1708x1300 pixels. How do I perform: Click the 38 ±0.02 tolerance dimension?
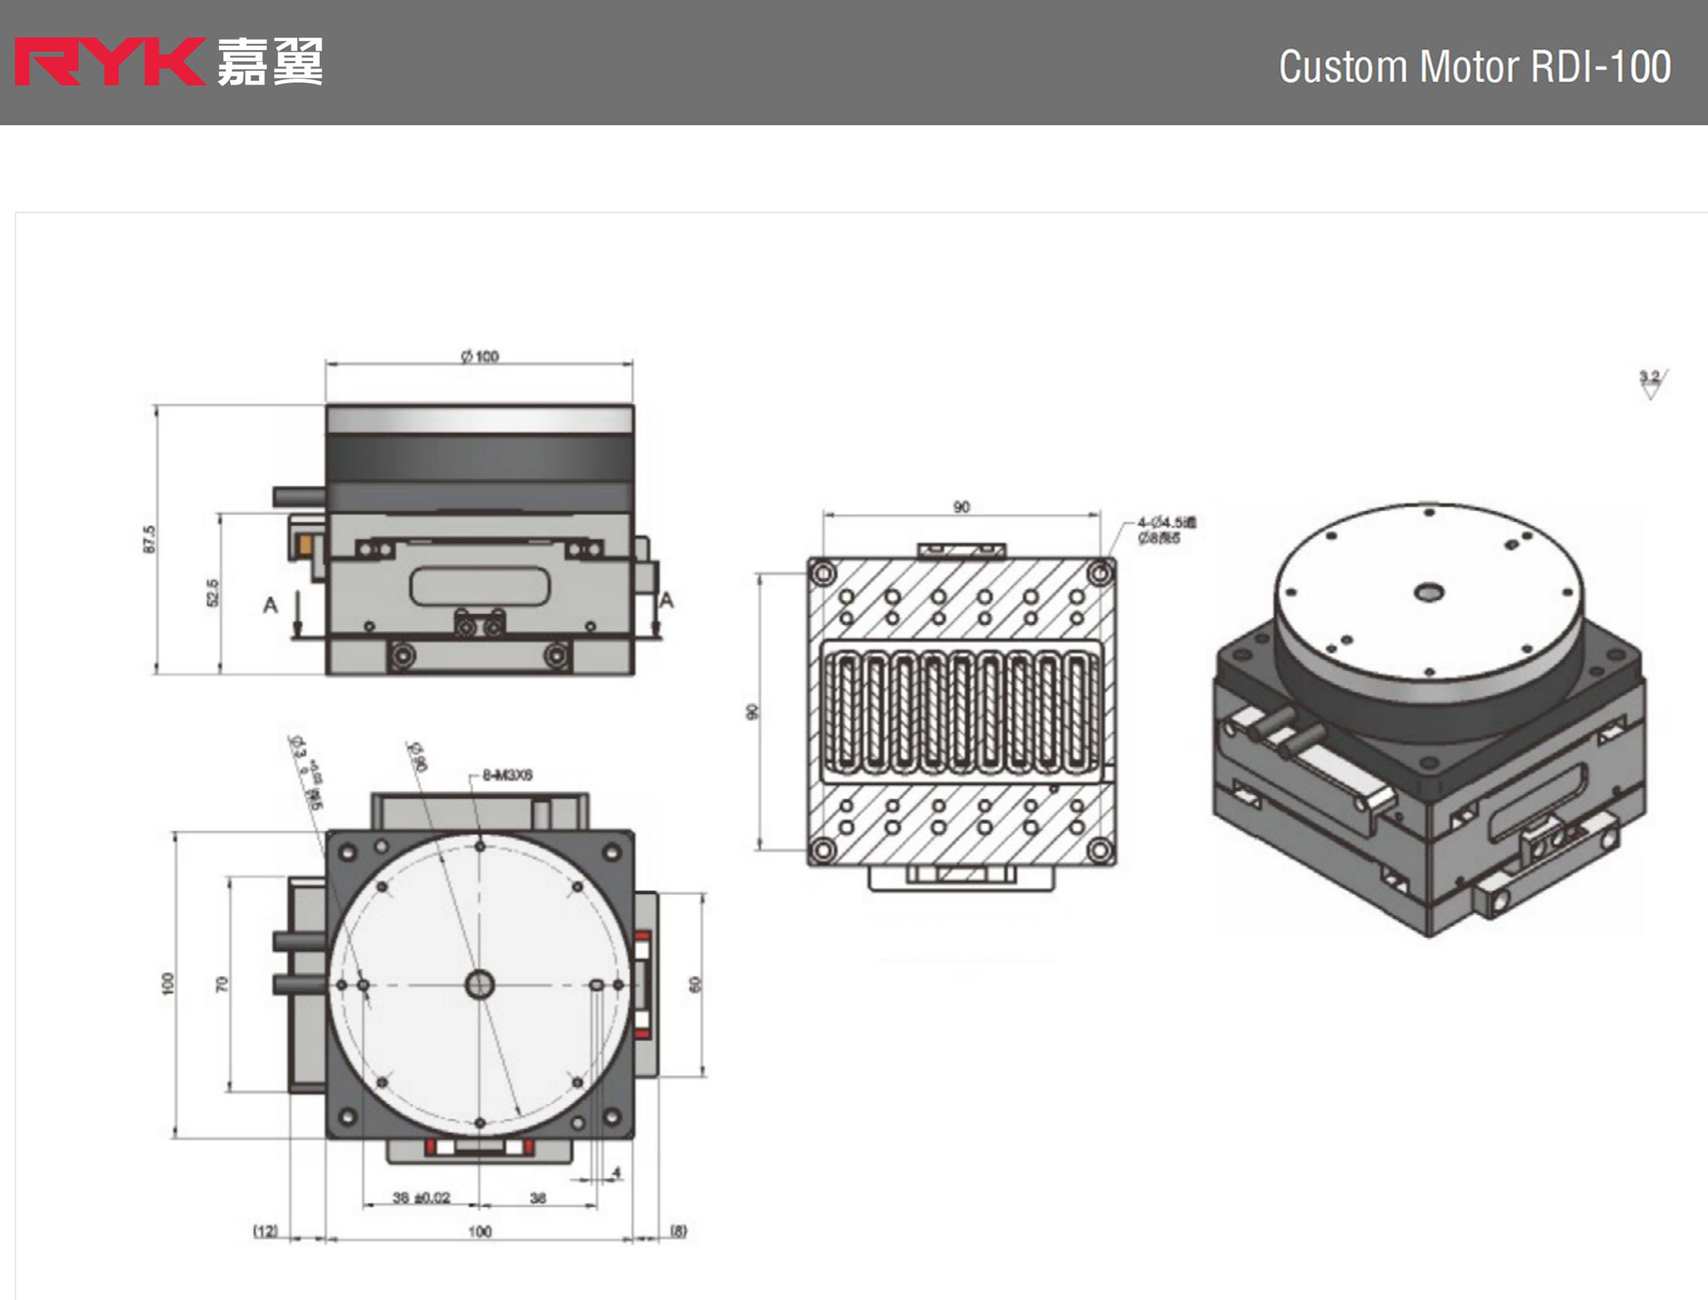[x=421, y=1198]
